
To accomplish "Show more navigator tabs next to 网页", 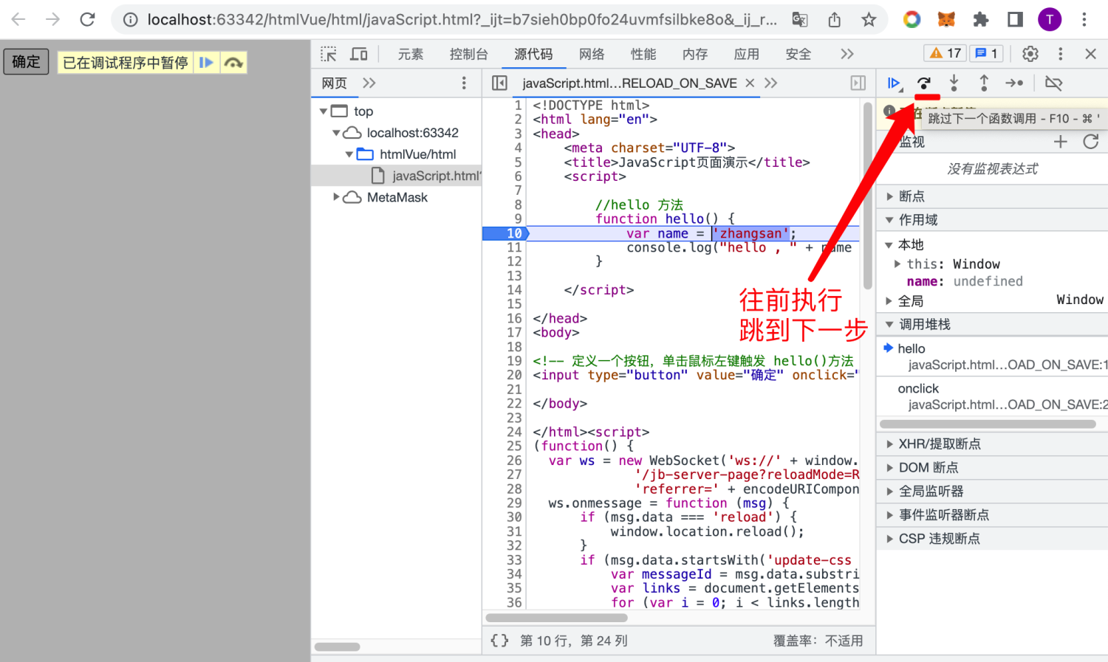I will tap(369, 83).
